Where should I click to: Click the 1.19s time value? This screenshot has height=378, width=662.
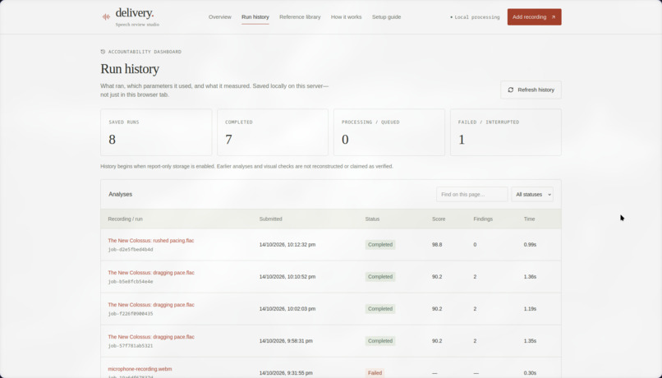tap(530, 309)
